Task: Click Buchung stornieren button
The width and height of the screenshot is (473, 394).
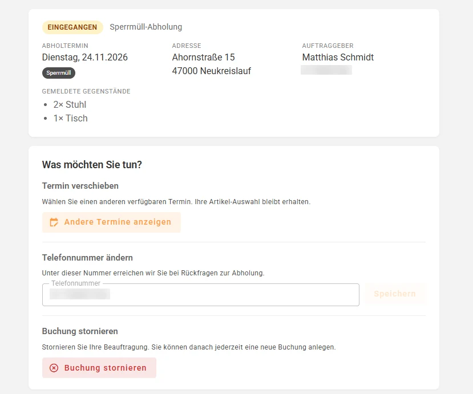Action: [99, 368]
